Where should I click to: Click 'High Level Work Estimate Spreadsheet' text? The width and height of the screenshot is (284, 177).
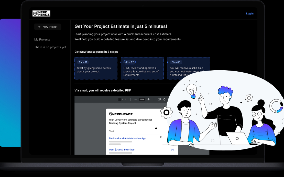(x=130, y=120)
